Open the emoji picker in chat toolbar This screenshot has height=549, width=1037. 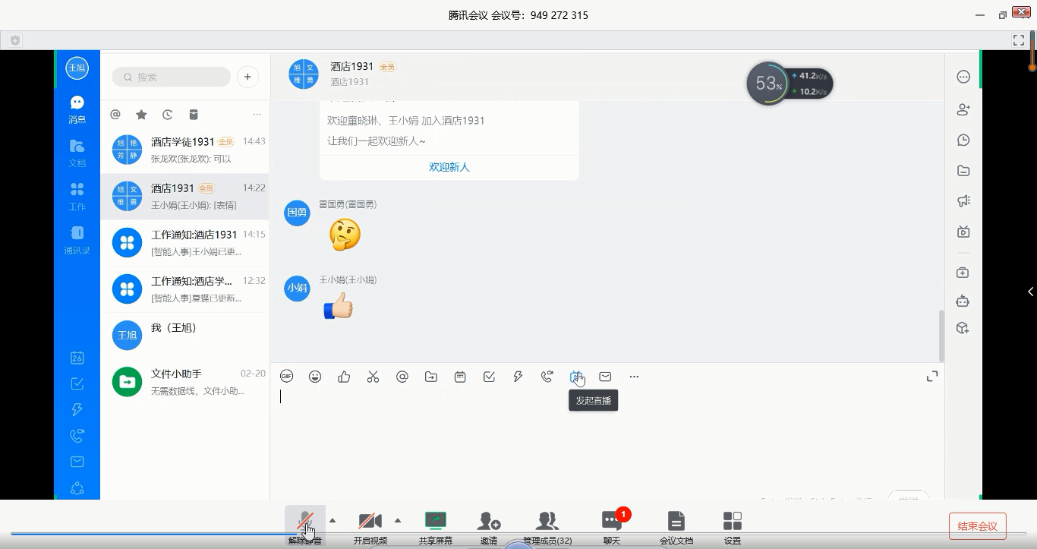[x=315, y=377]
